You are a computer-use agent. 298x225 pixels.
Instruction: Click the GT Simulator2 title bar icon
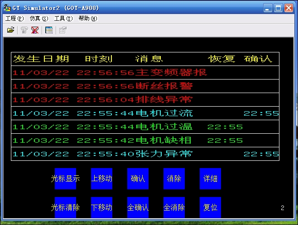[7, 8]
